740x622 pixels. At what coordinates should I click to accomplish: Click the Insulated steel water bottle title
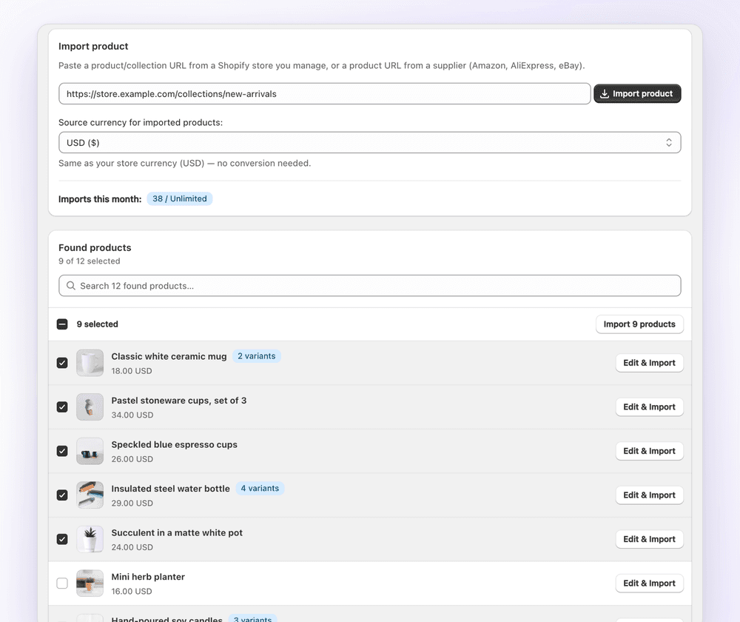tap(170, 489)
